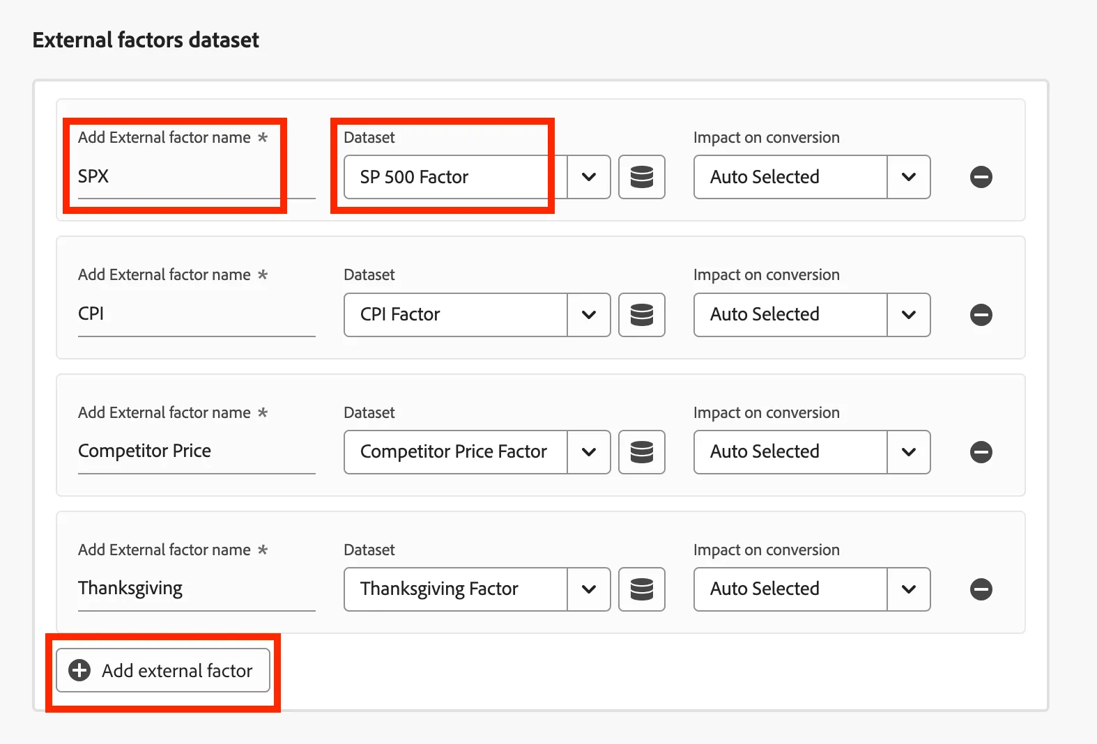Expand the CPI Factor dataset dropdown

[589, 315]
